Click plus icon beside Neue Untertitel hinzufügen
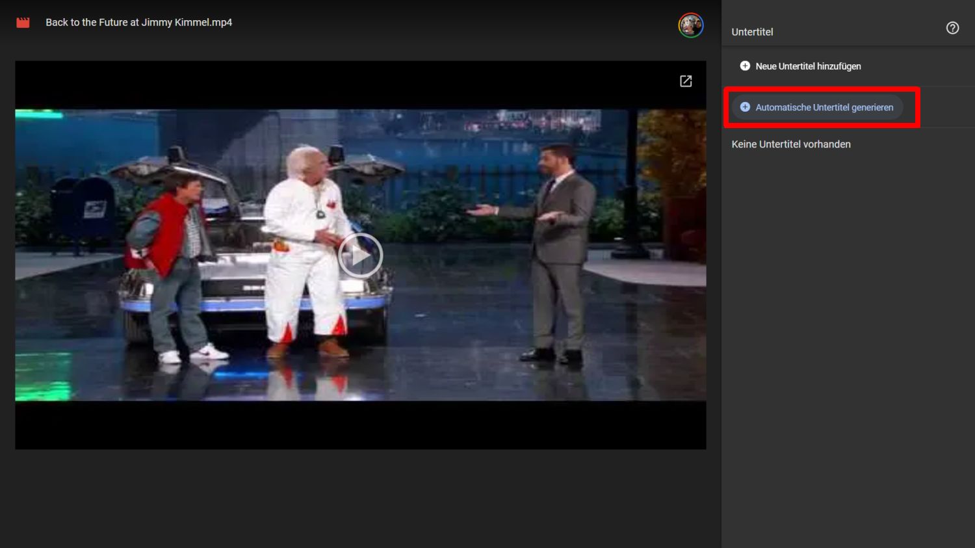Viewport: 975px width, 548px height. click(x=745, y=66)
